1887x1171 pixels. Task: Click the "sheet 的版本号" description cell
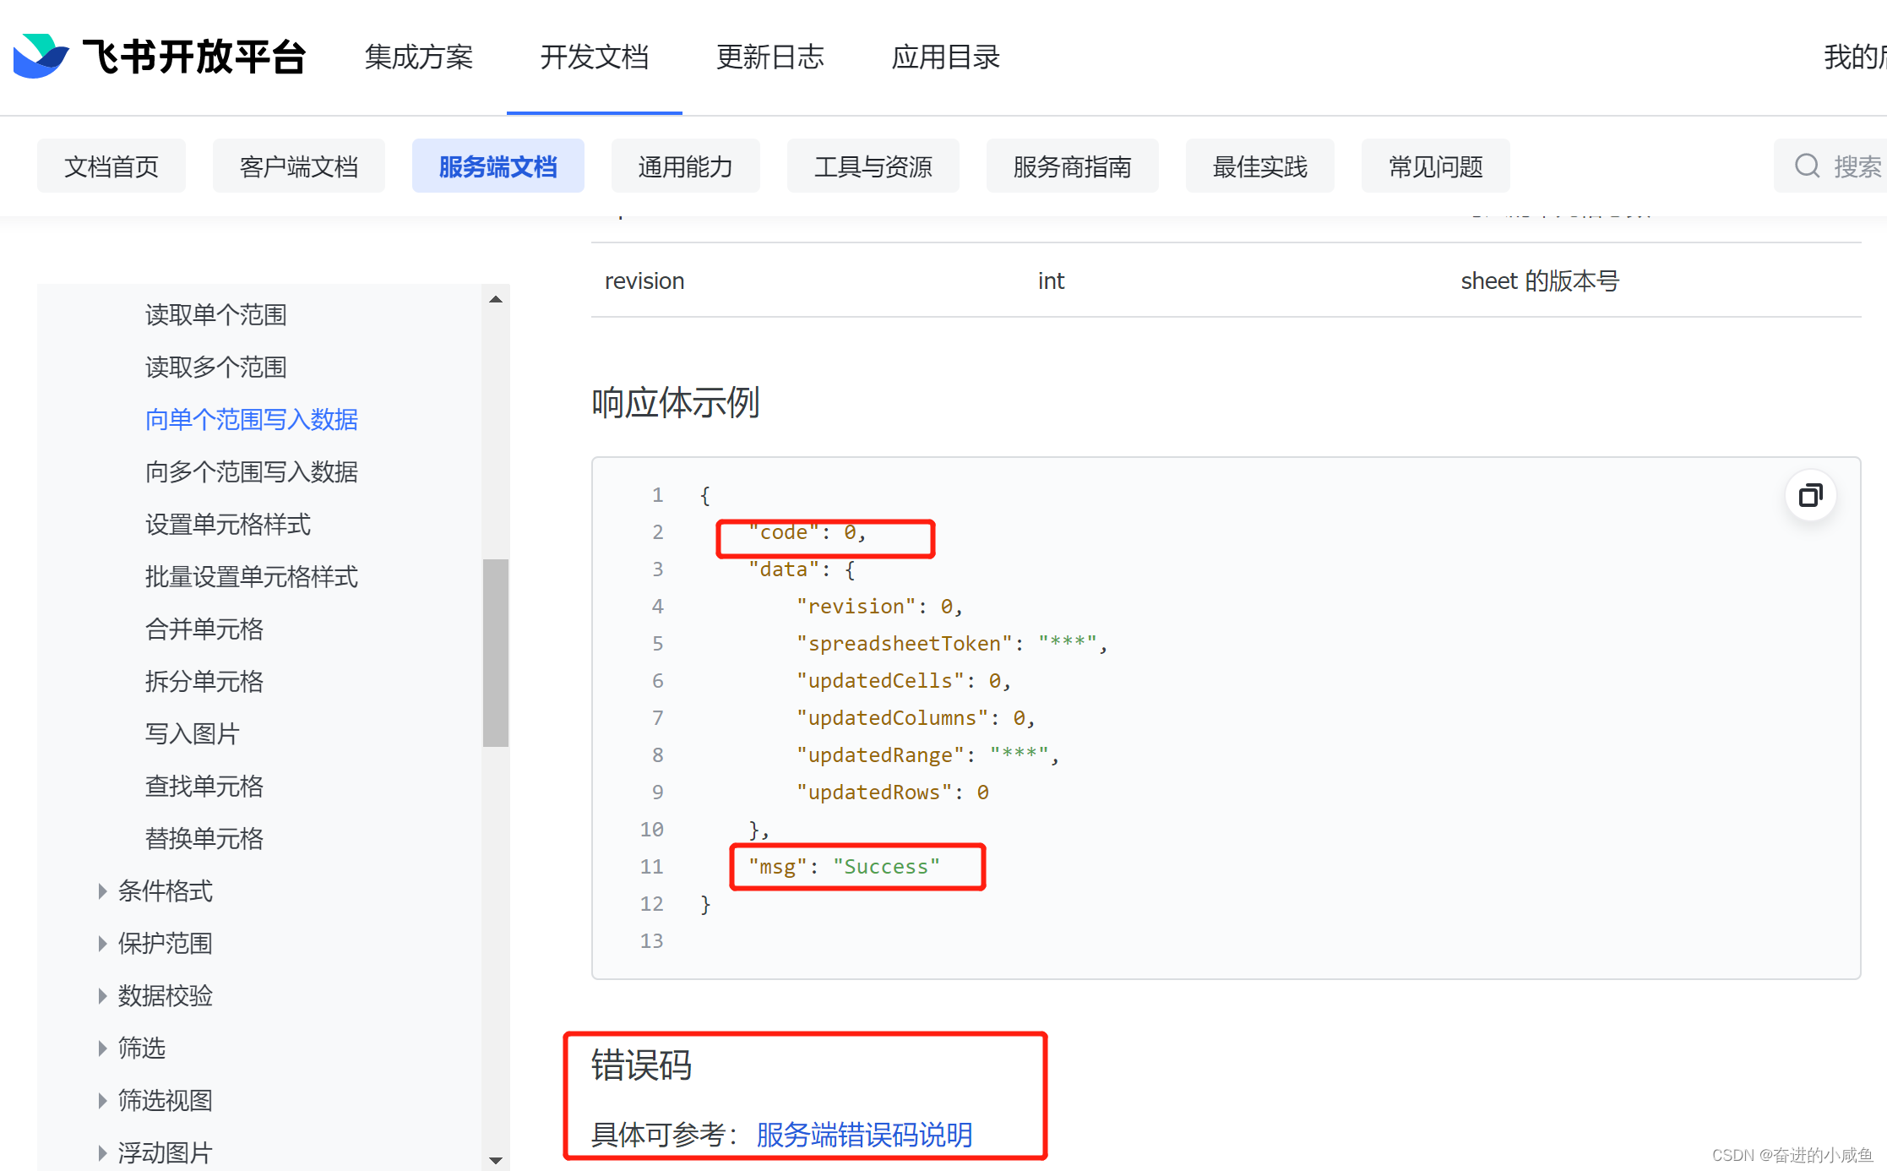tap(1540, 280)
